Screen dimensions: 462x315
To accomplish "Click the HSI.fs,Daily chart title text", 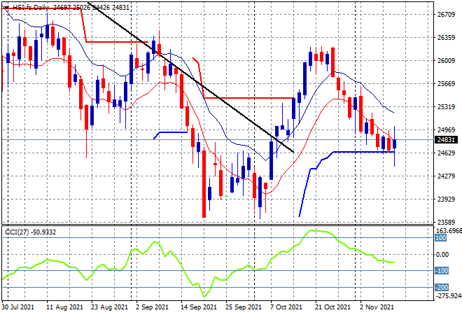I will (30, 8).
